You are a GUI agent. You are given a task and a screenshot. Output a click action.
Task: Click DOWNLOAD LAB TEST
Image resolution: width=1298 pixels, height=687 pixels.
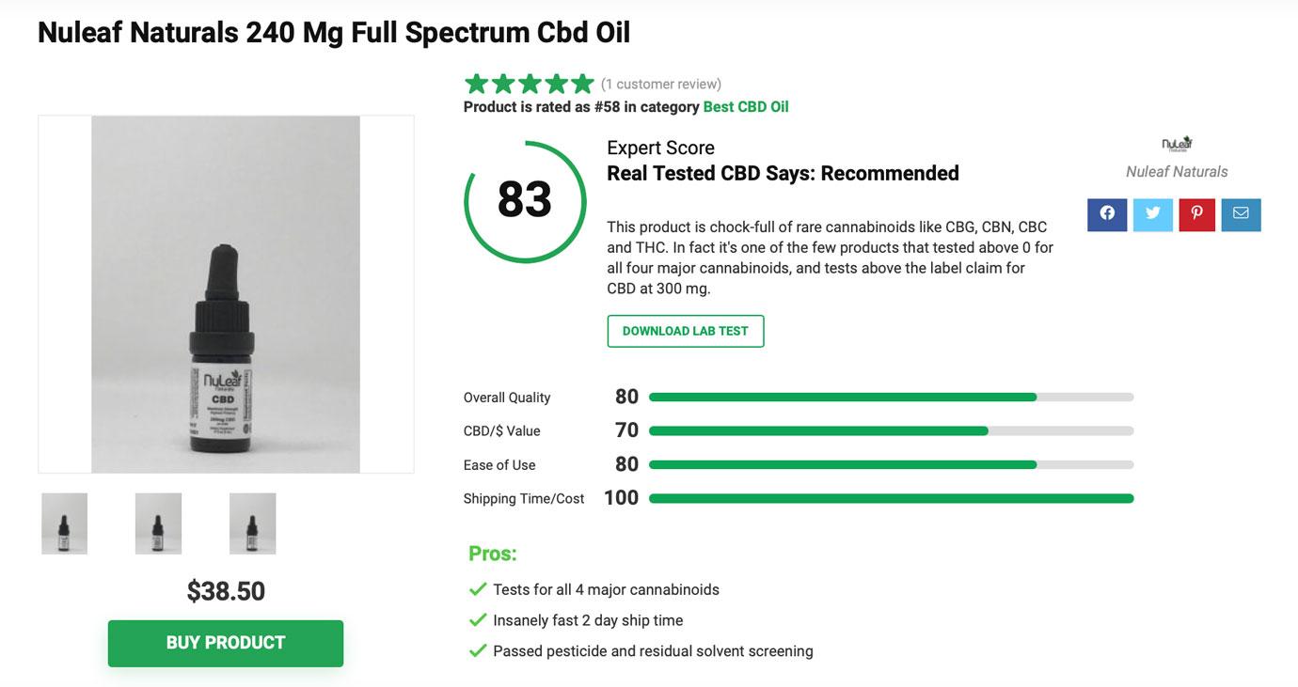click(685, 331)
